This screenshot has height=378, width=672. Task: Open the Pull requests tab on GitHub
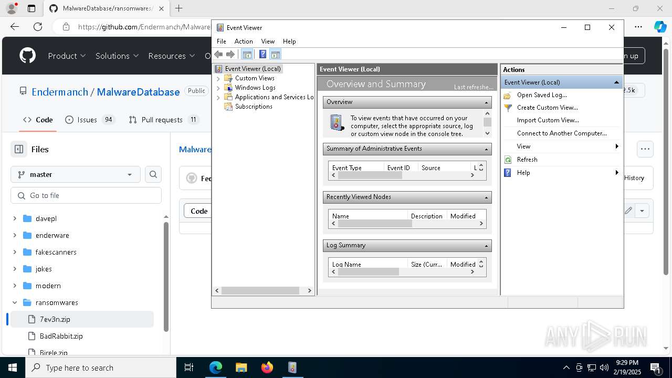point(164,120)
